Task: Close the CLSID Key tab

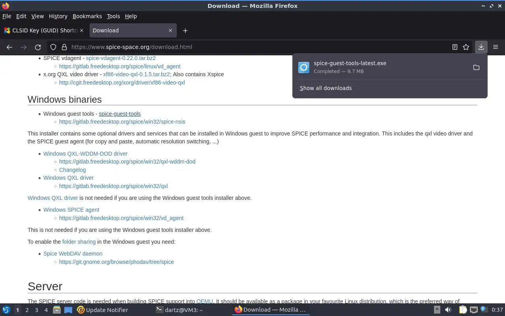Action: point(82,30)
